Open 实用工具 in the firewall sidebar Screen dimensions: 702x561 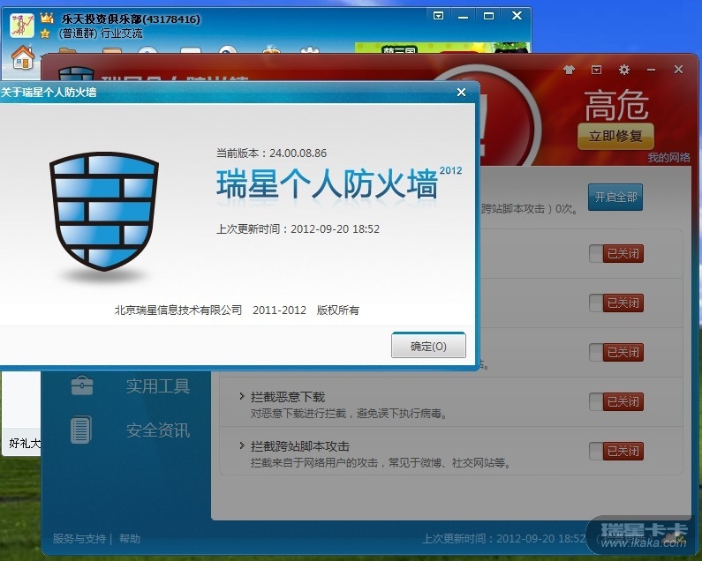tap(157, 386)
